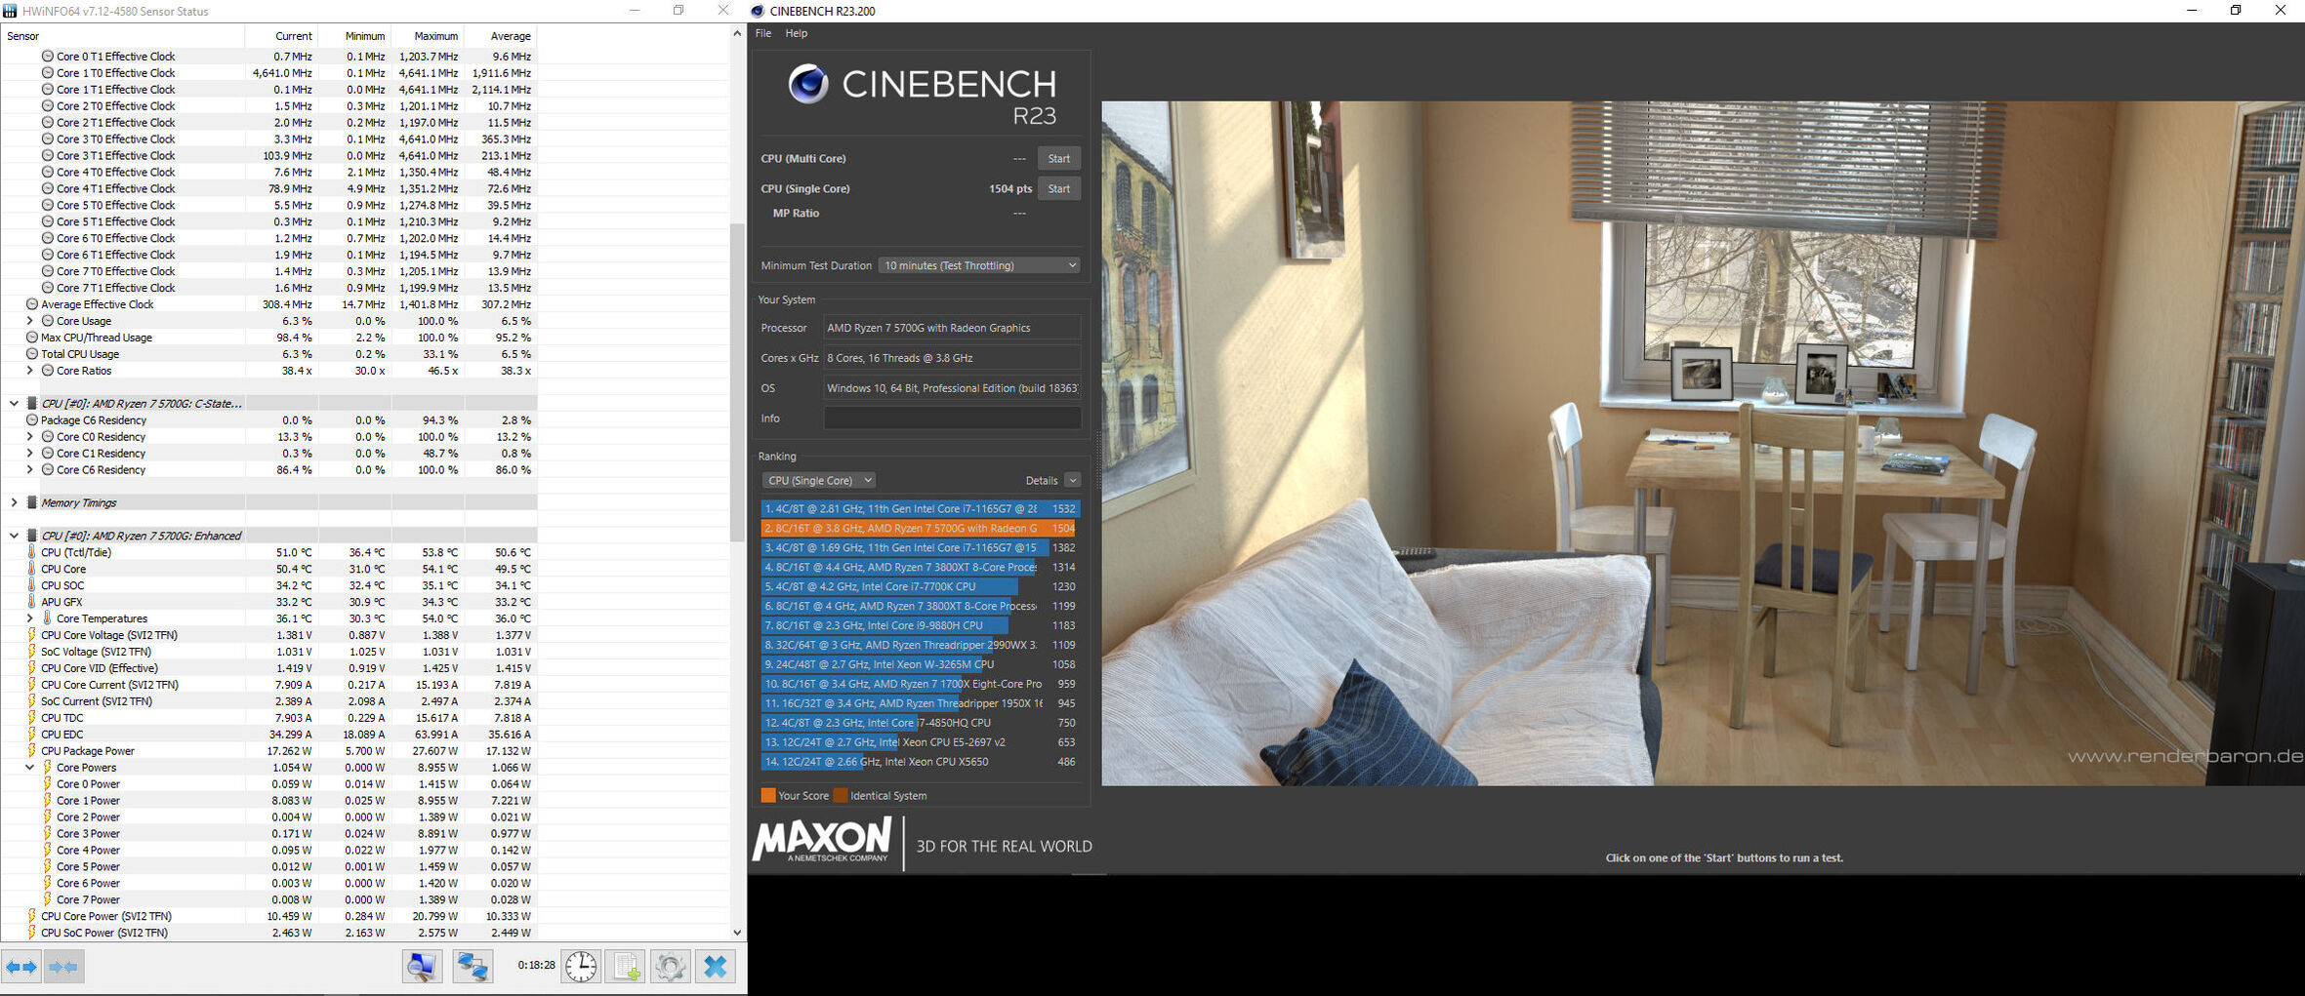Expand the Core Ratios row
The width and height of the screenshot is (2305, 996).
pos(29,371)
